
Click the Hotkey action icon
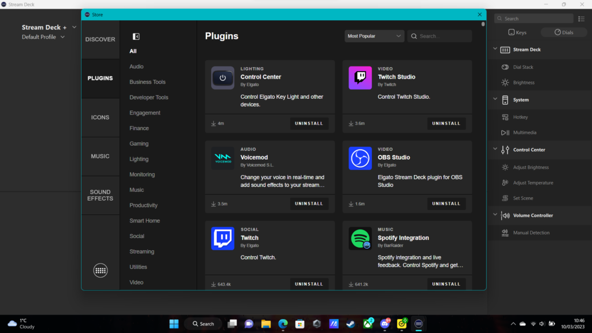[x=505, y=117]
